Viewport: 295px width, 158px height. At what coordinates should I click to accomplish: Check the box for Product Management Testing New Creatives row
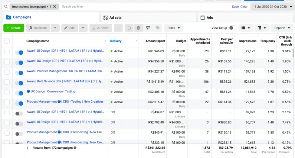click(x=7, y=102)
